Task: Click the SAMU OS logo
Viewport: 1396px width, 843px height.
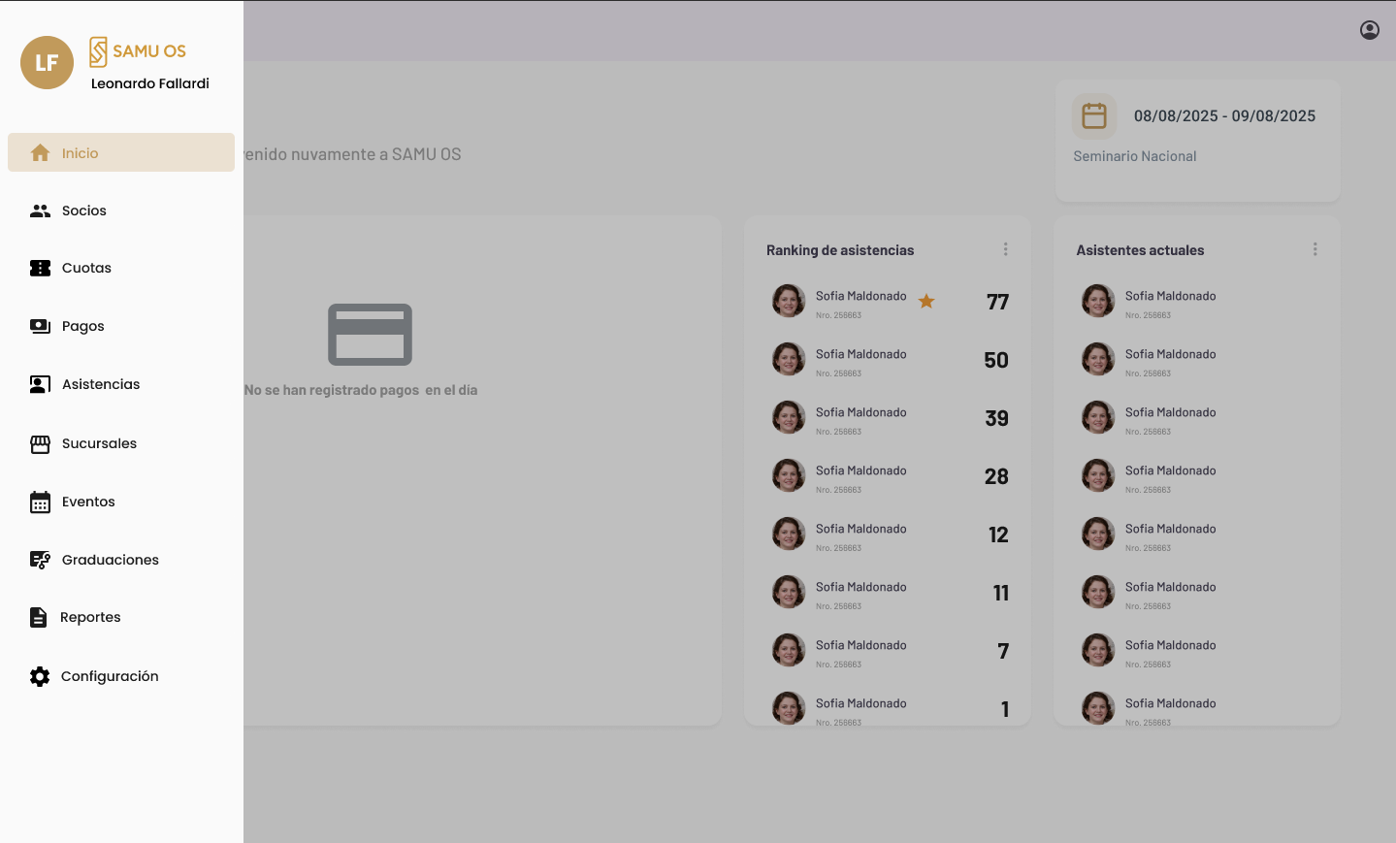Action: (x=138, y=51)
